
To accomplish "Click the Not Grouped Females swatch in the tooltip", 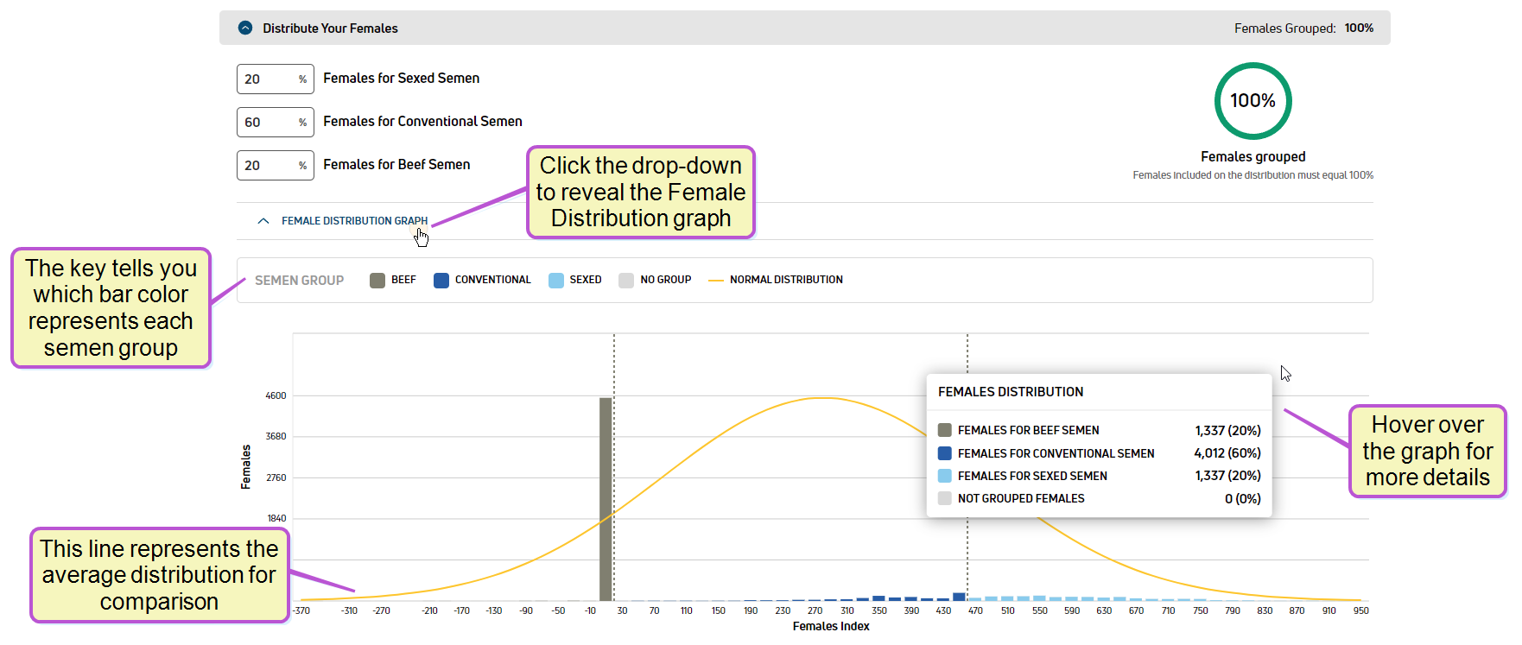I will (945, 498).
